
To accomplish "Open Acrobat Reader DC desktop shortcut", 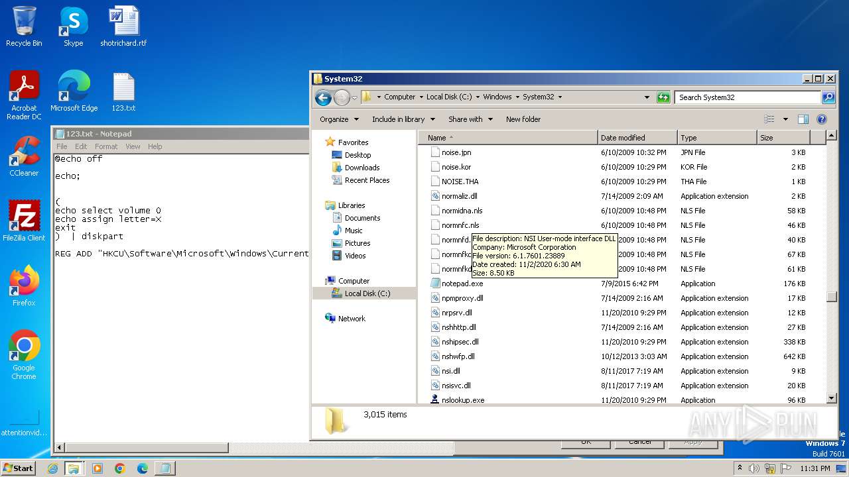I will click(x=24, y=95).
